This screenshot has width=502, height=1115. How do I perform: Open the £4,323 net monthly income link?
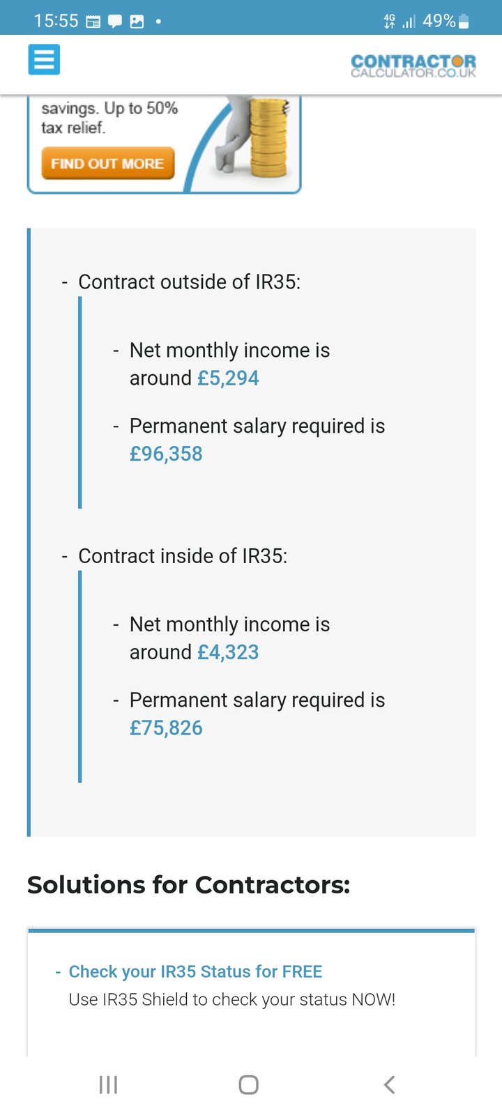coord(228,652)
